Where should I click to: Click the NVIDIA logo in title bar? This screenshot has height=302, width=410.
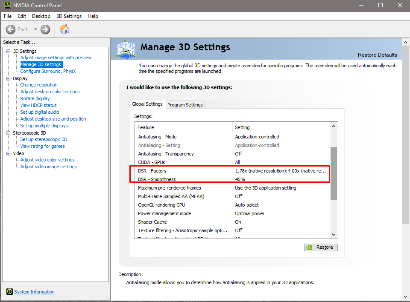tap(7, 5)
